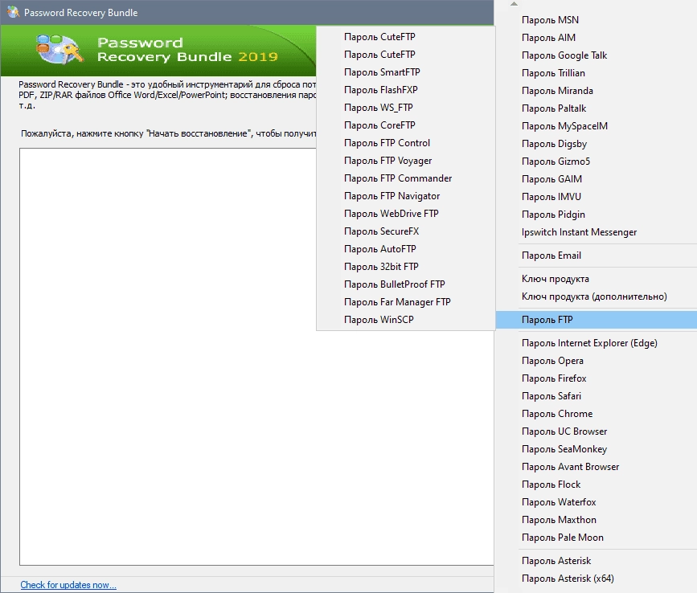Pick Пароль Firefox menu entry

(596, 378)
